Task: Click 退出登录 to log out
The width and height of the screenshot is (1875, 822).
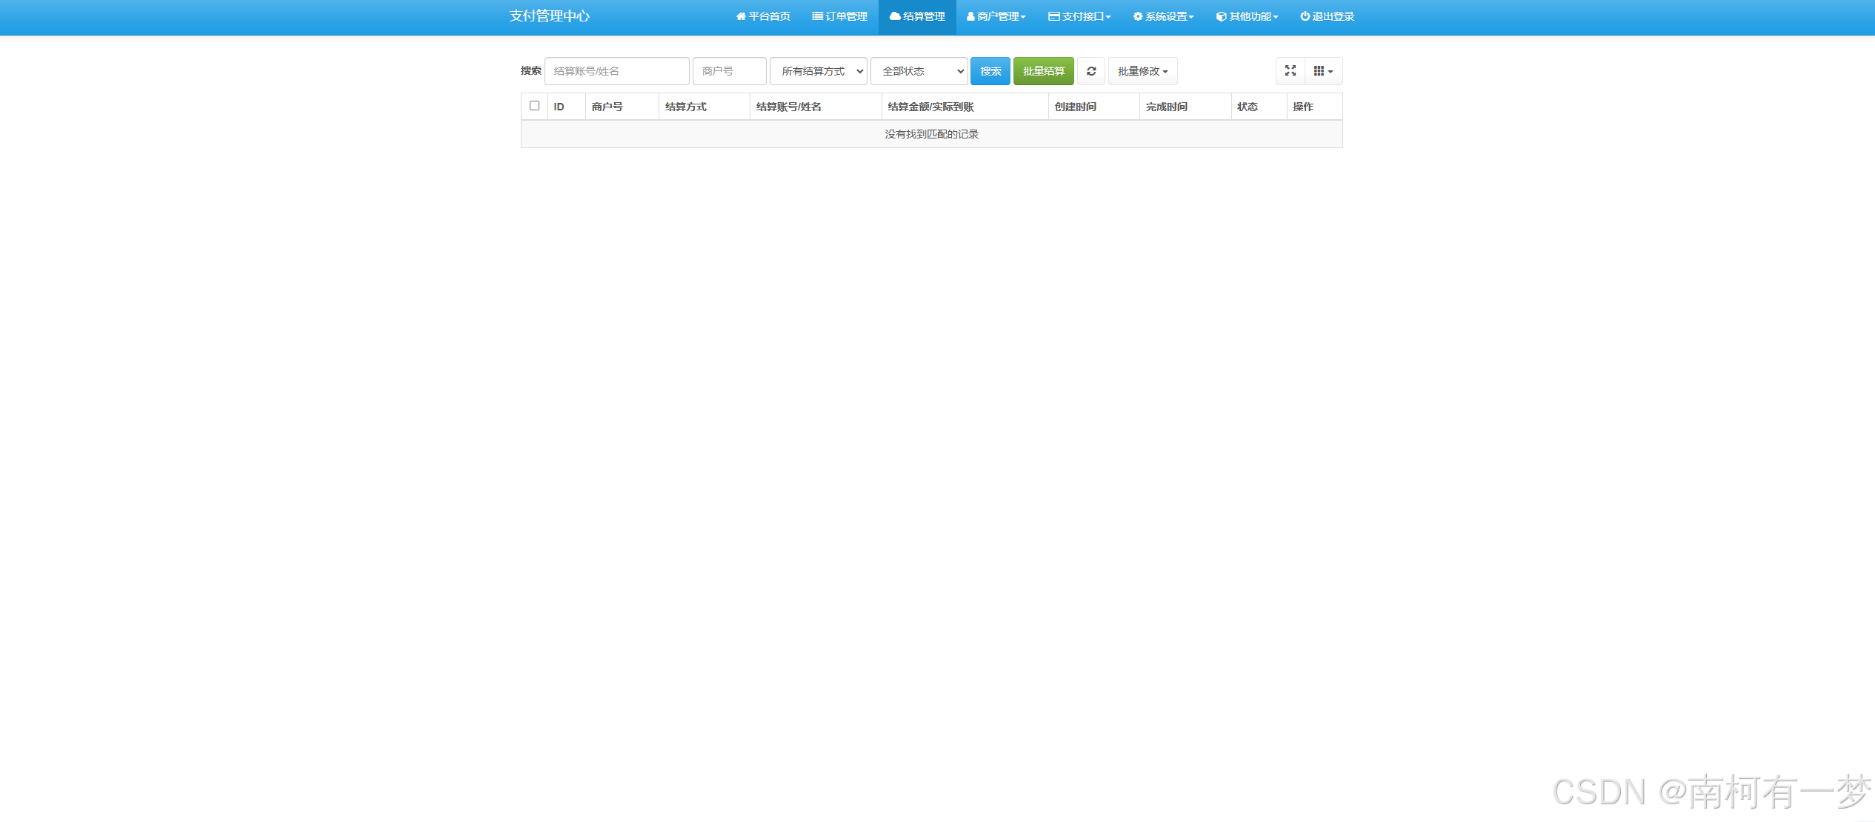Action: pos(1327,16)
